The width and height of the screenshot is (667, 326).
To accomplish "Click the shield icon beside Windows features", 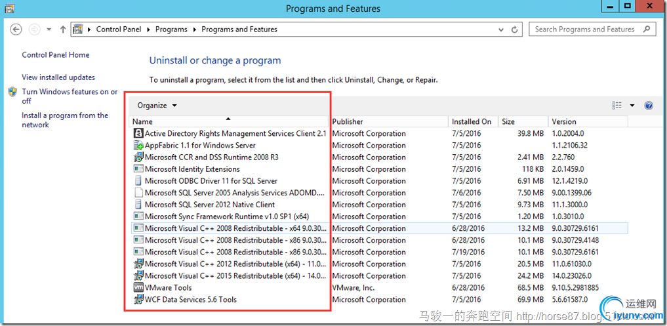I will pyautogui.click(x=12, y=92).
